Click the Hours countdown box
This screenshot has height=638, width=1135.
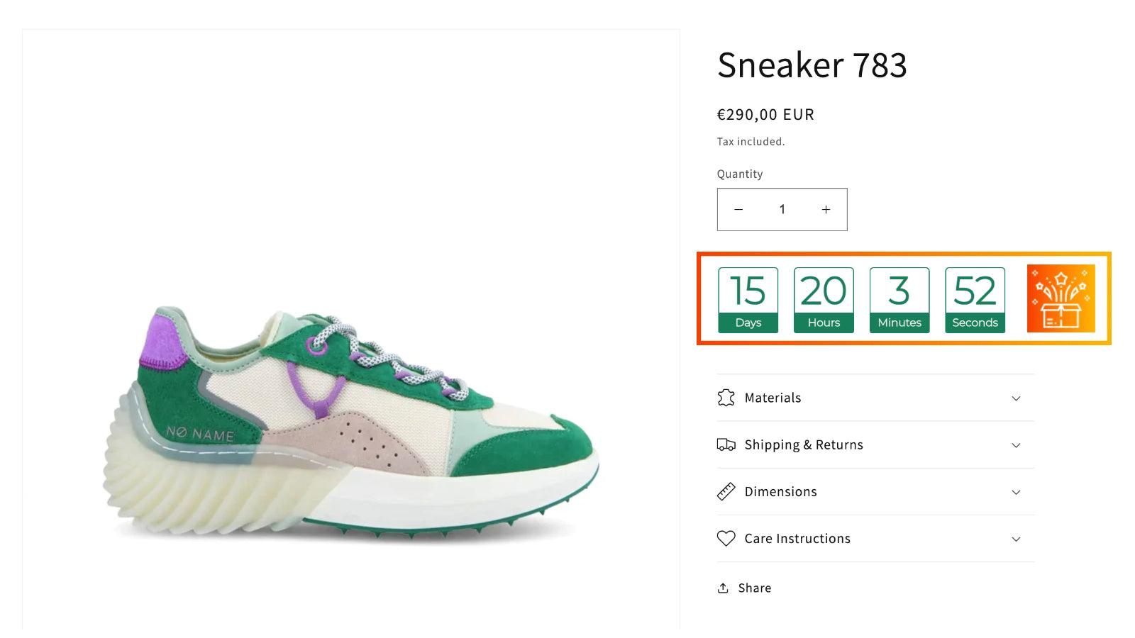[x=824, y=300]
